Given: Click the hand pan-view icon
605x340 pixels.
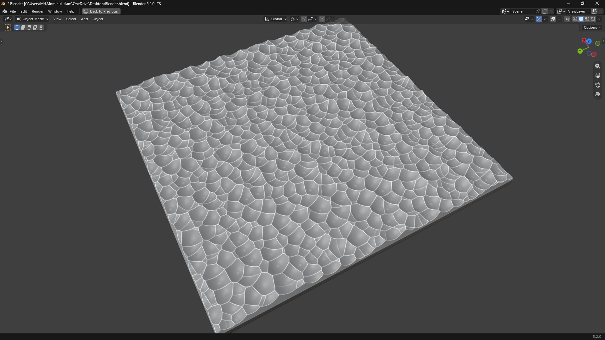Looking at the screenshot, I should point(597,76).
